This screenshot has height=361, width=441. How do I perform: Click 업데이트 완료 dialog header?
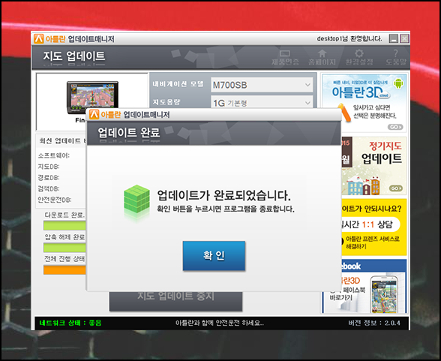[129, 133]
